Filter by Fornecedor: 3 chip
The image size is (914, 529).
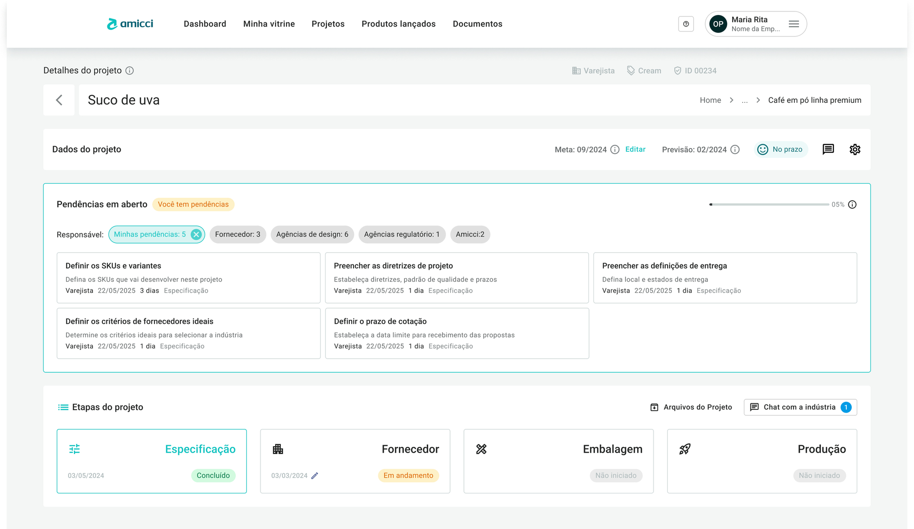[x=238, y=234]
